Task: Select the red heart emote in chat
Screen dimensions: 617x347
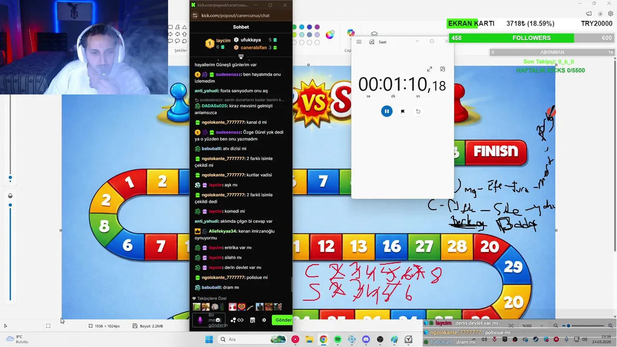Action: pos(241,307)
